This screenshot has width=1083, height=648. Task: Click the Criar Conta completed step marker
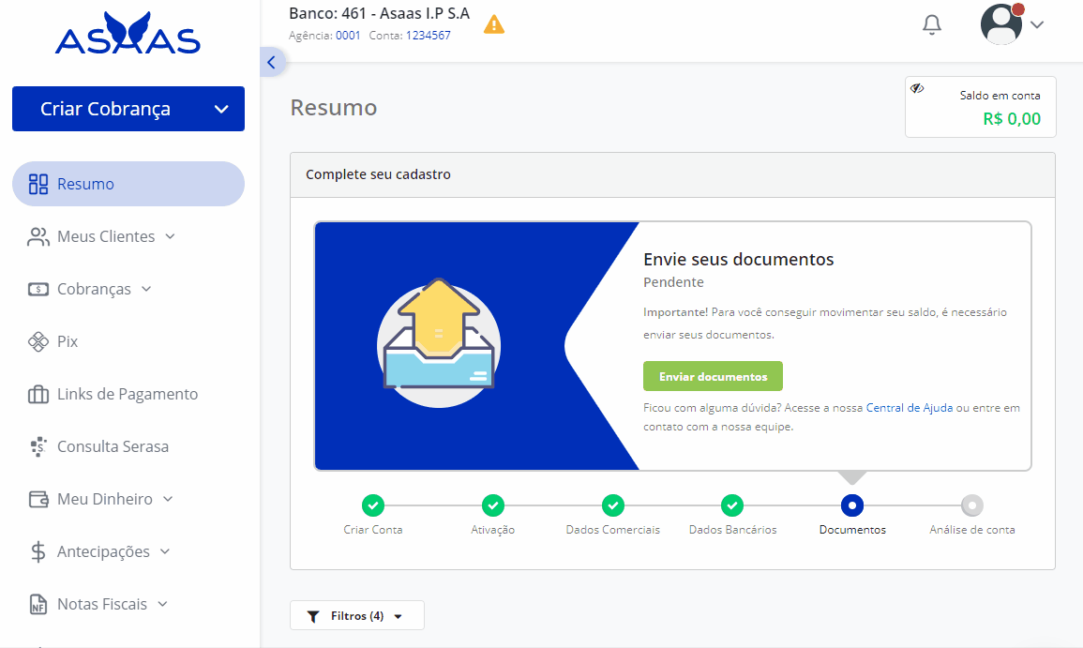373,505
